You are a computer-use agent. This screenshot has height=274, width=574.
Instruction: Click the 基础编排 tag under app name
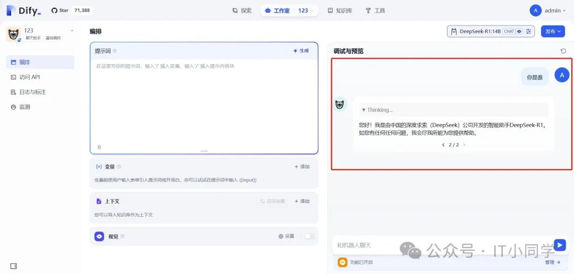tap(53, 38)
